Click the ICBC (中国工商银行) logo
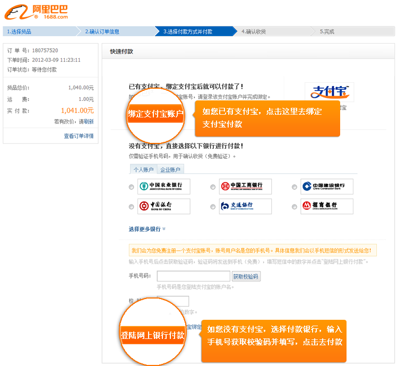The height and width of the screenshot is (366, 398). tap(245, 186)
